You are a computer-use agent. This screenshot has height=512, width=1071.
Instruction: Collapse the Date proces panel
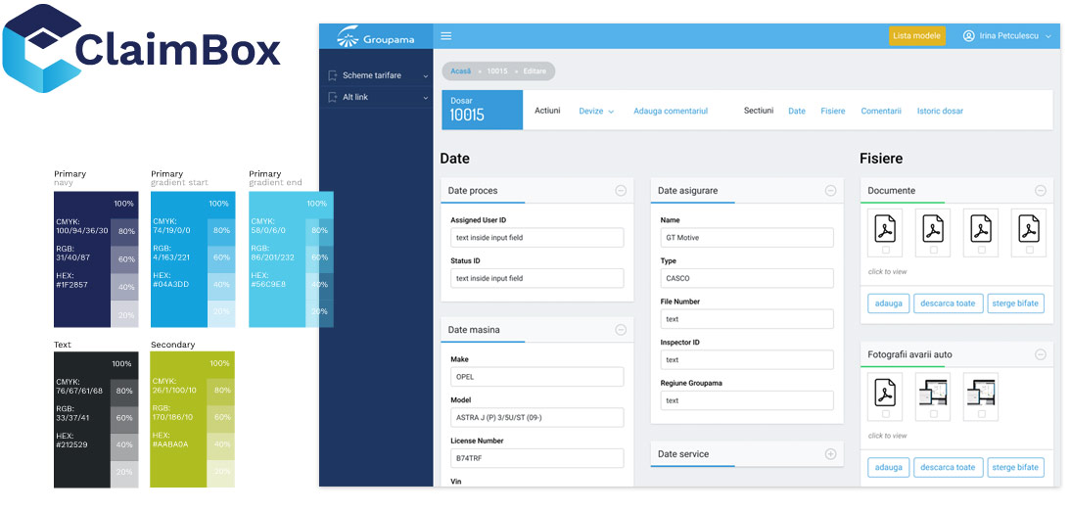[621, 191]
